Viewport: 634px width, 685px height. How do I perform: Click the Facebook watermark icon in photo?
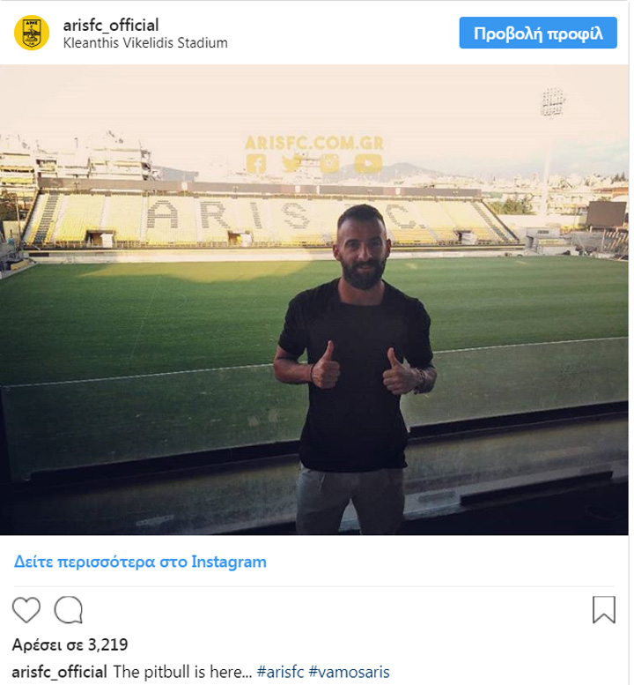coord(256,163)
